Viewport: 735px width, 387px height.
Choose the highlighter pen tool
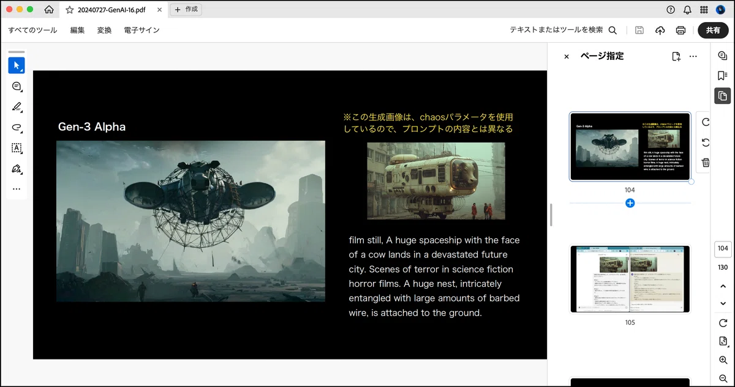point(17,107)
